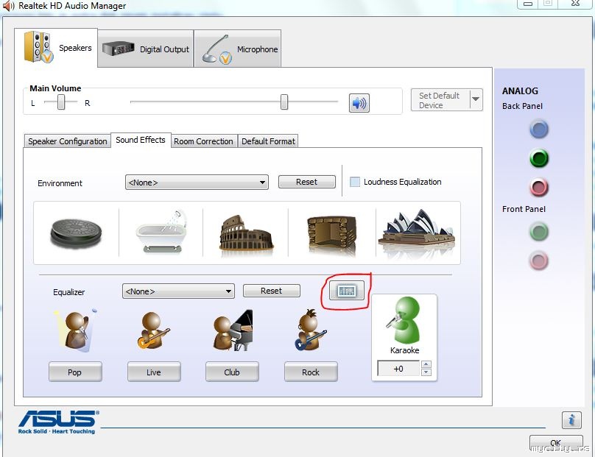Click the green back panel jack
Screen dimensions: 595x457
pos(539,158)
